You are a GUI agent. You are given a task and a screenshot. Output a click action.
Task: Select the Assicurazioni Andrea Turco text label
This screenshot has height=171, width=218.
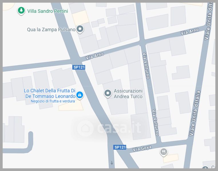point(128,94)
